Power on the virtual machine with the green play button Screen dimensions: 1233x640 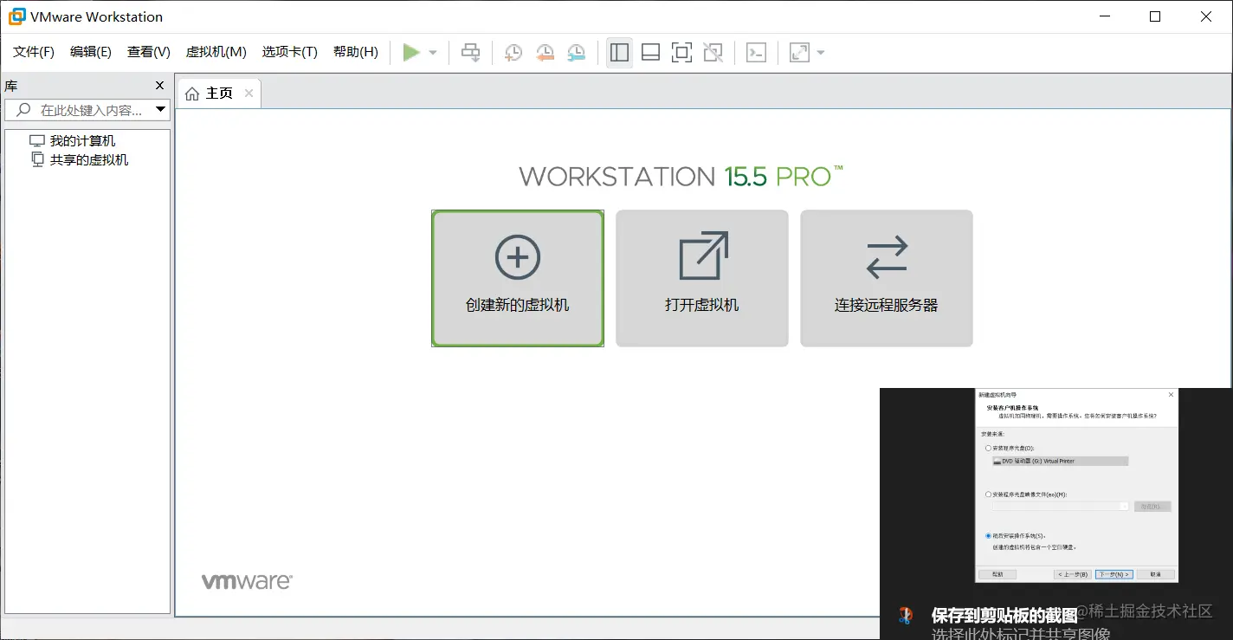[x=411, y=53]
